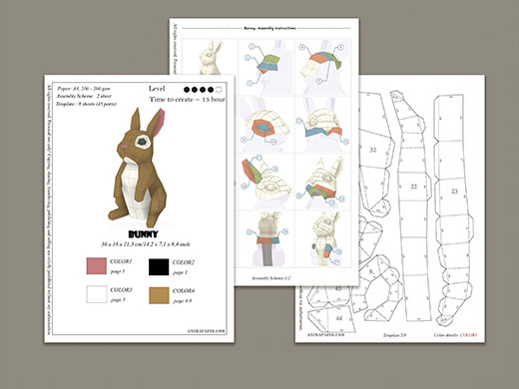This screenshot has height=389, width=519.
Task: Click the brown bunny model image
Action: 139,168
